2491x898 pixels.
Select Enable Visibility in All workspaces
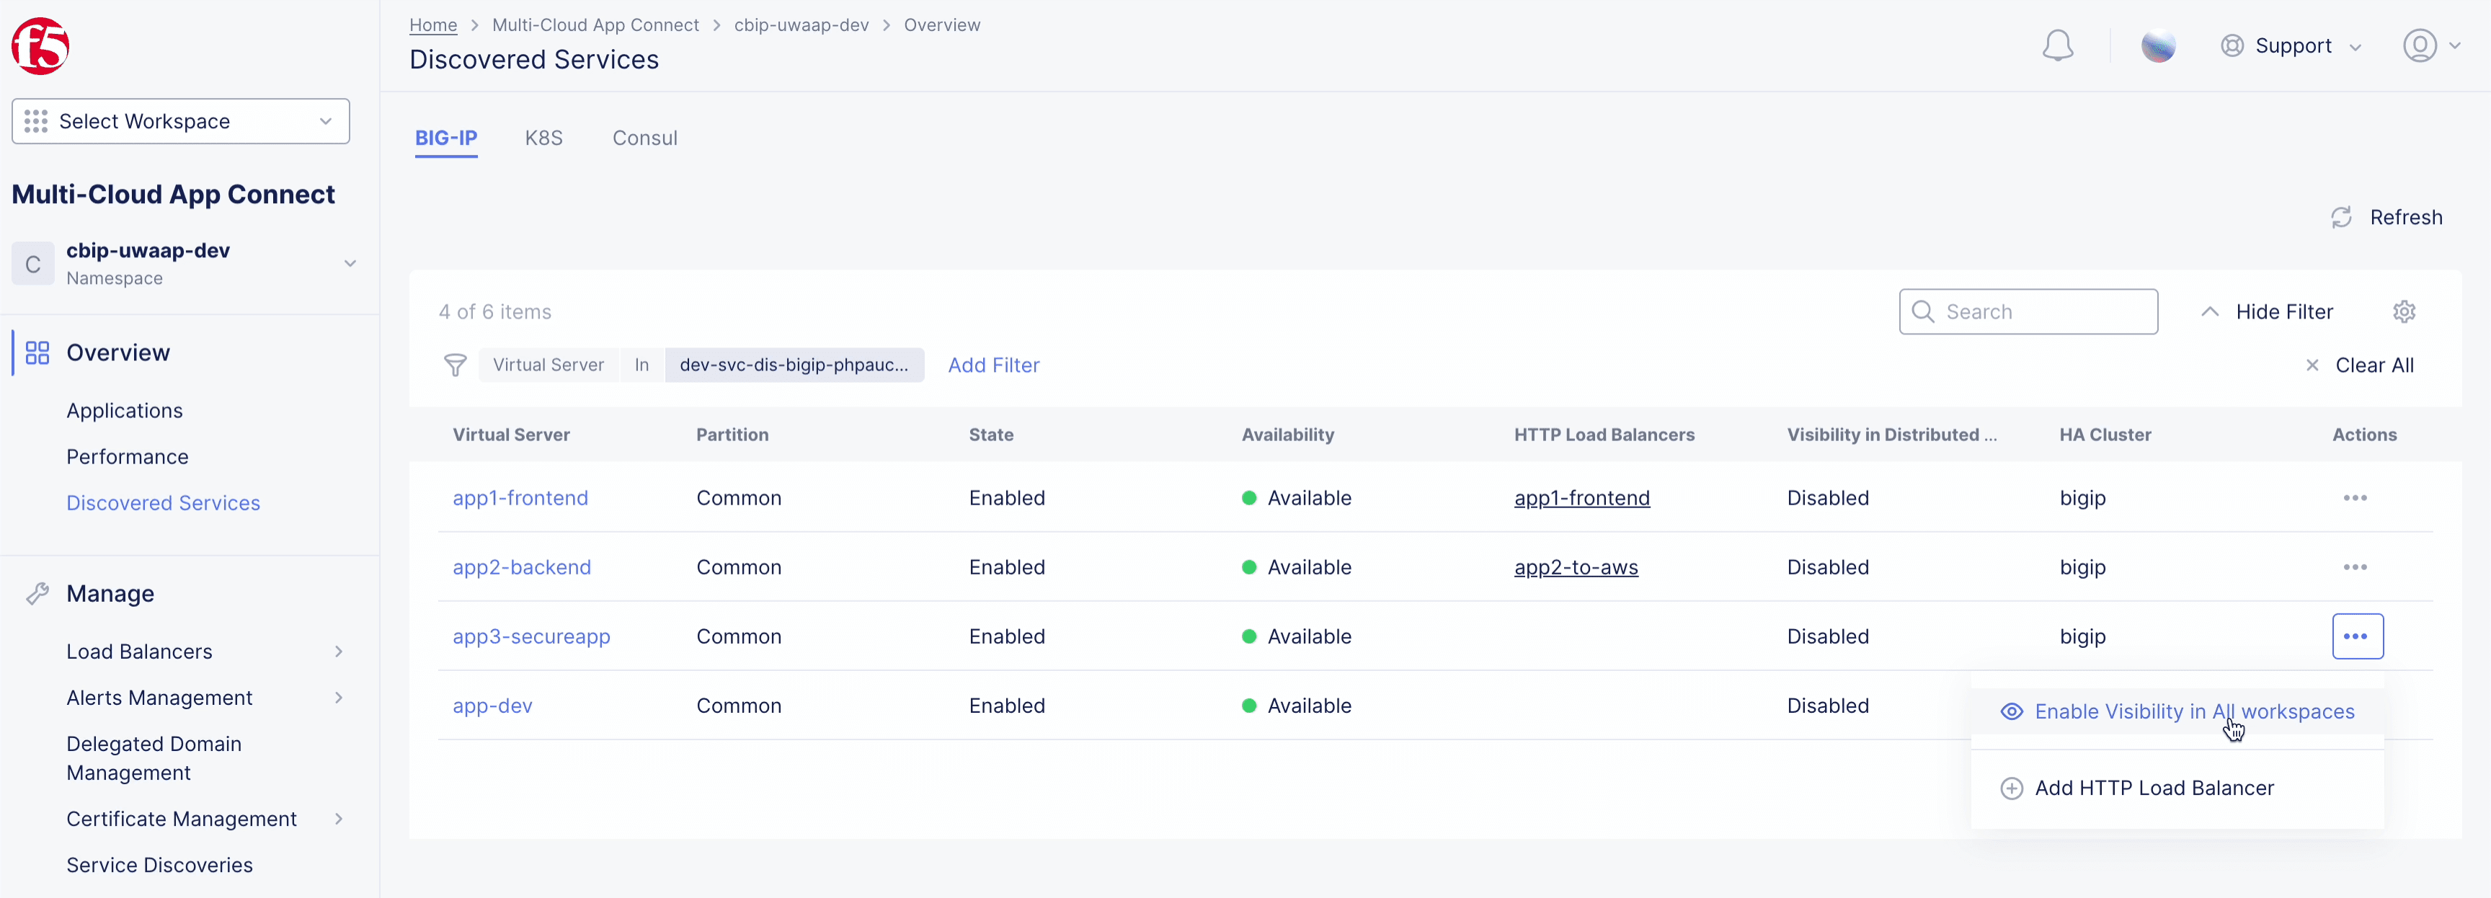[2177, 711]
